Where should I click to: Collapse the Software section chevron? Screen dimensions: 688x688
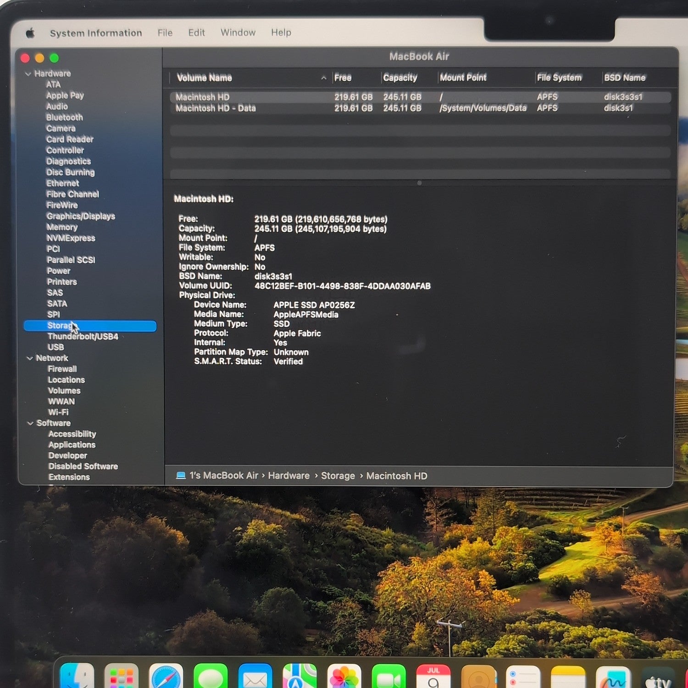coord(31,423)
